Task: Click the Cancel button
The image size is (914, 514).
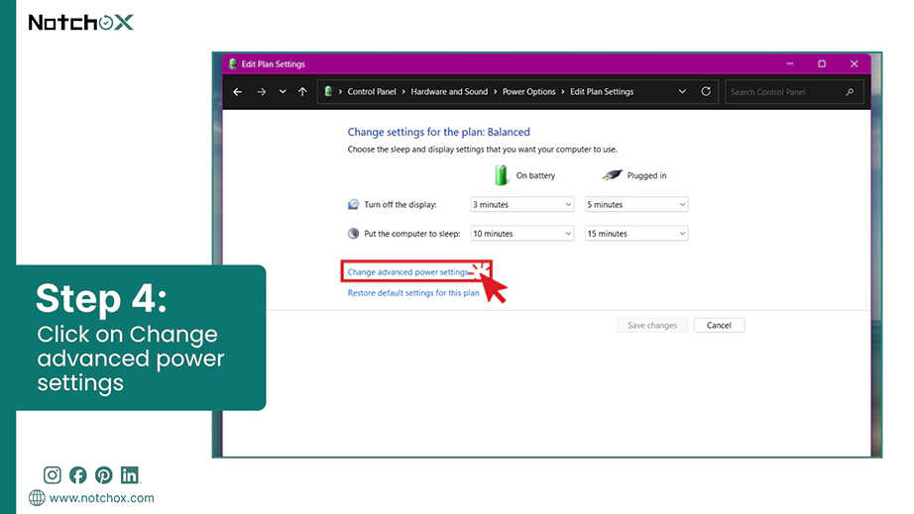Action: tap(719, 326)
